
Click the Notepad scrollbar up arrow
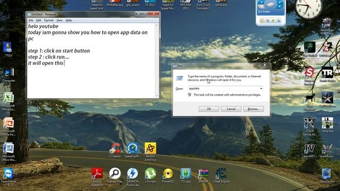pyautogui.click(x=157, y=25)
